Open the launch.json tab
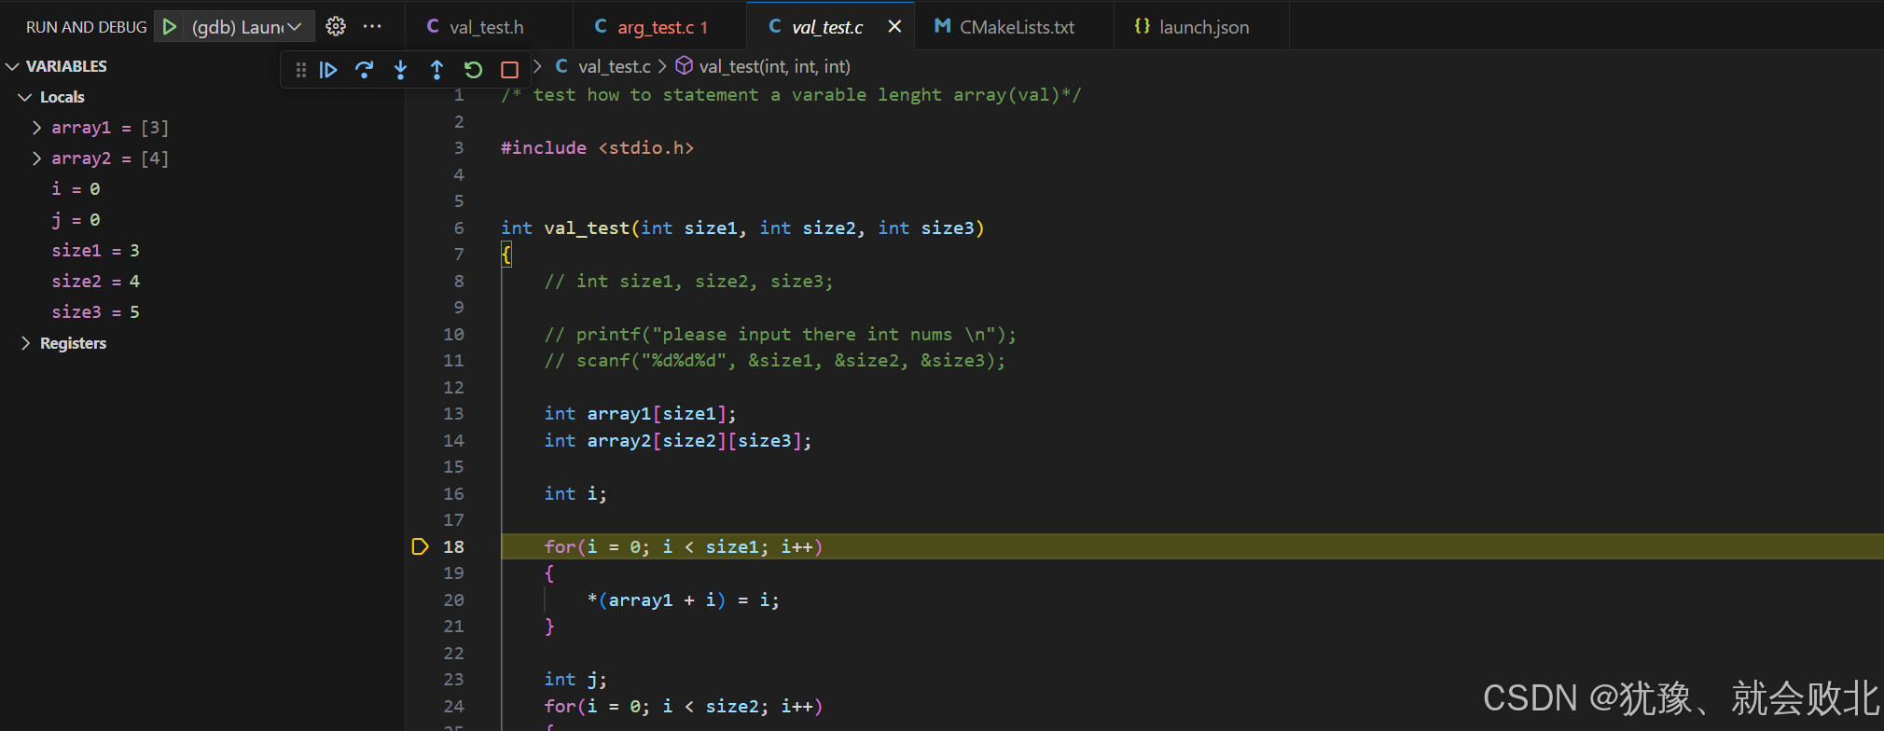1884x731 pixels. (1201, 27)
